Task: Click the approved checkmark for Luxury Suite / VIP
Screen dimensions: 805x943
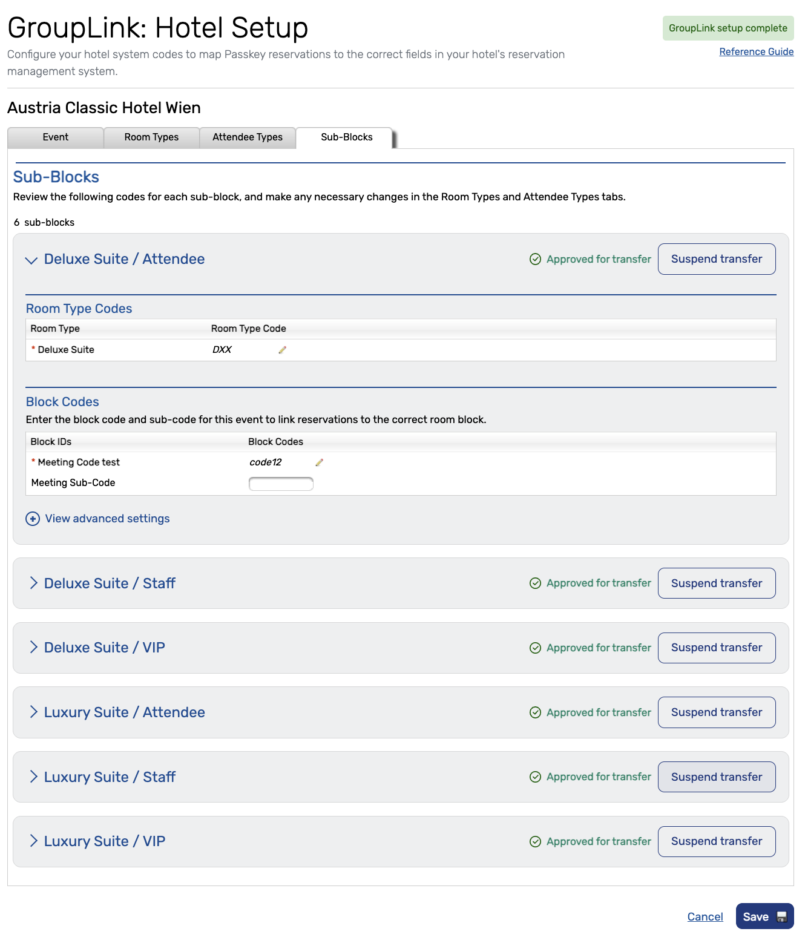Action: coord(535,841)
